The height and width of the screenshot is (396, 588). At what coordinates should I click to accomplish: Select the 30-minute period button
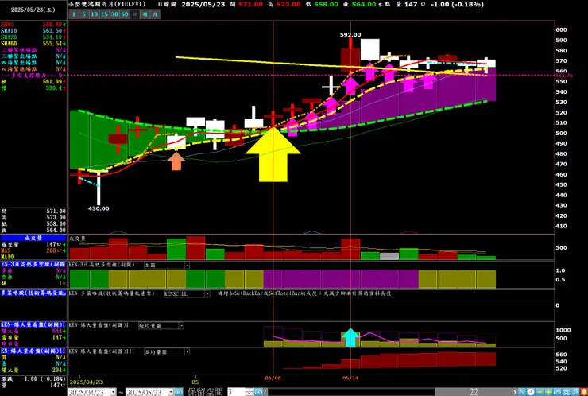click(x=114, y=14)
